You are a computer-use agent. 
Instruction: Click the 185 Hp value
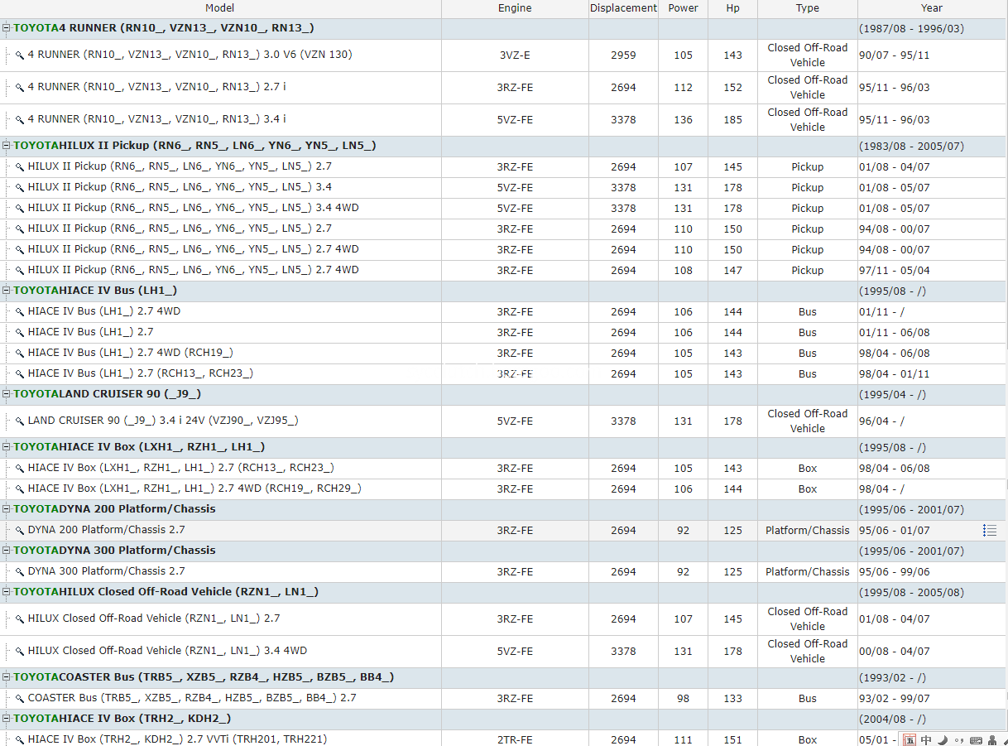[x=732, y=120]
